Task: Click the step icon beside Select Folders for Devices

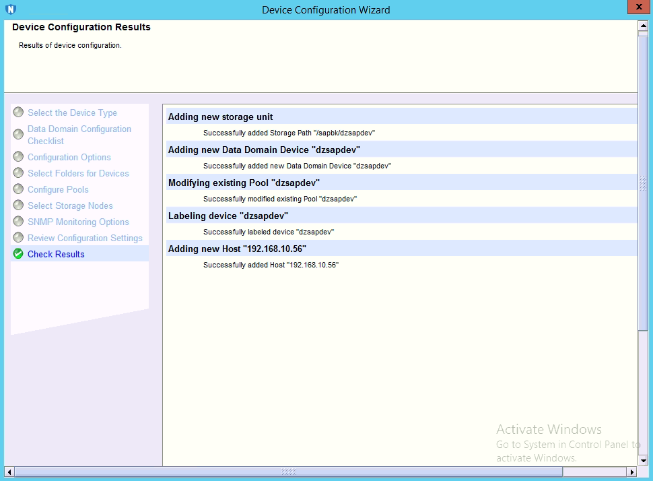Action: [18, 173]
